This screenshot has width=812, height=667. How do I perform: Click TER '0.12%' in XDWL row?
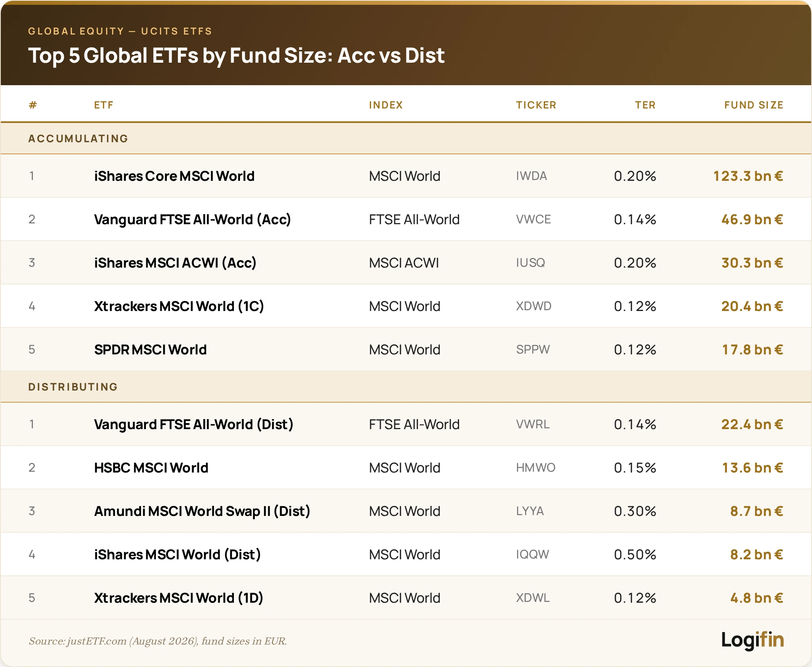point(635,598)
